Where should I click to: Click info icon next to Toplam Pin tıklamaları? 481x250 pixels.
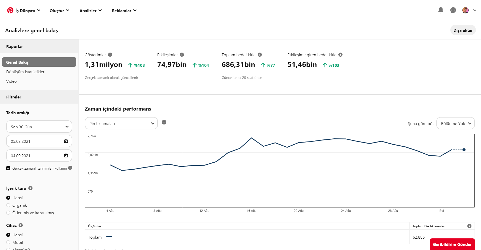click(x=469, y=226)
